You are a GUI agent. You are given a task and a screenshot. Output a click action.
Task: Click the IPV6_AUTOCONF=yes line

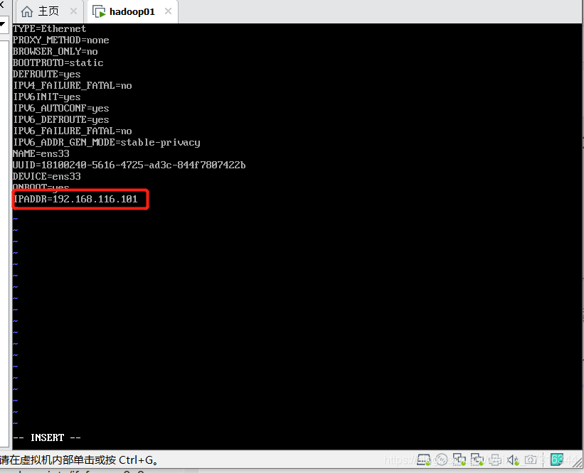click(x=60, y=108)
